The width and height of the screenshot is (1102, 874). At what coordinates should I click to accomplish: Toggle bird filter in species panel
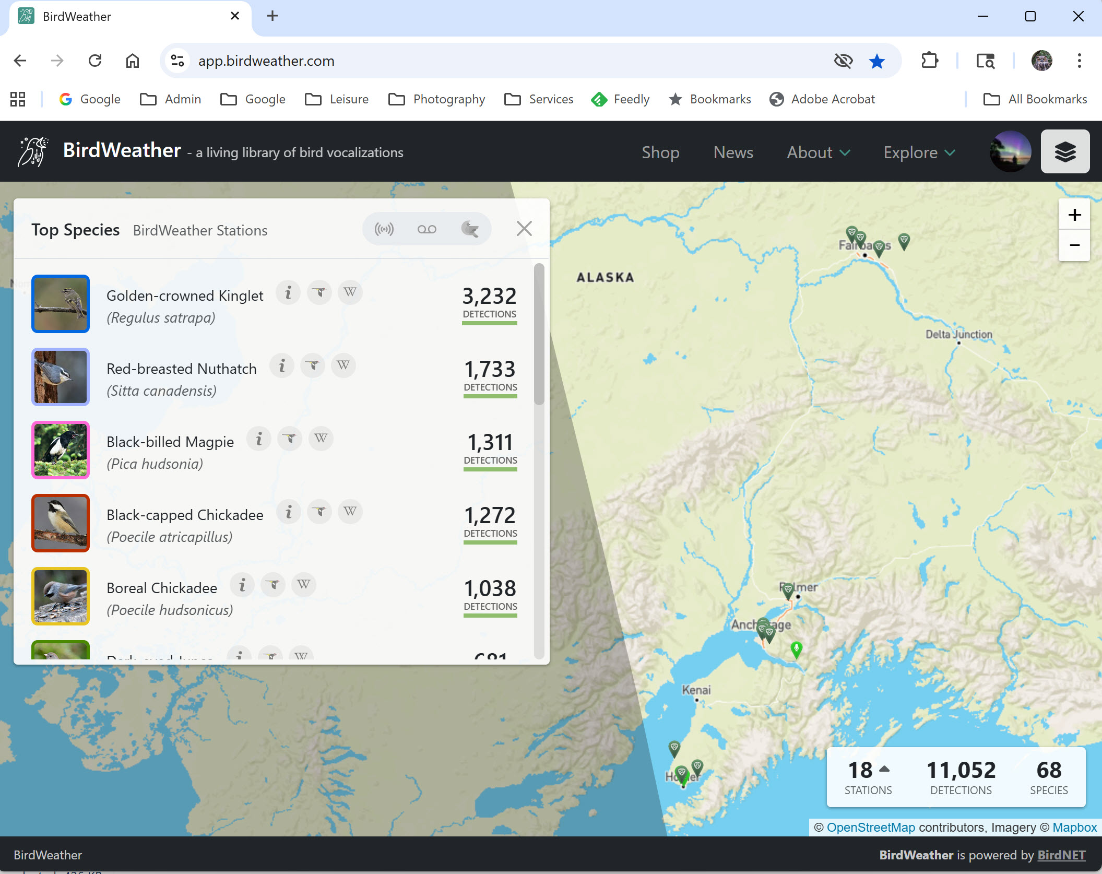pos(469,229)
